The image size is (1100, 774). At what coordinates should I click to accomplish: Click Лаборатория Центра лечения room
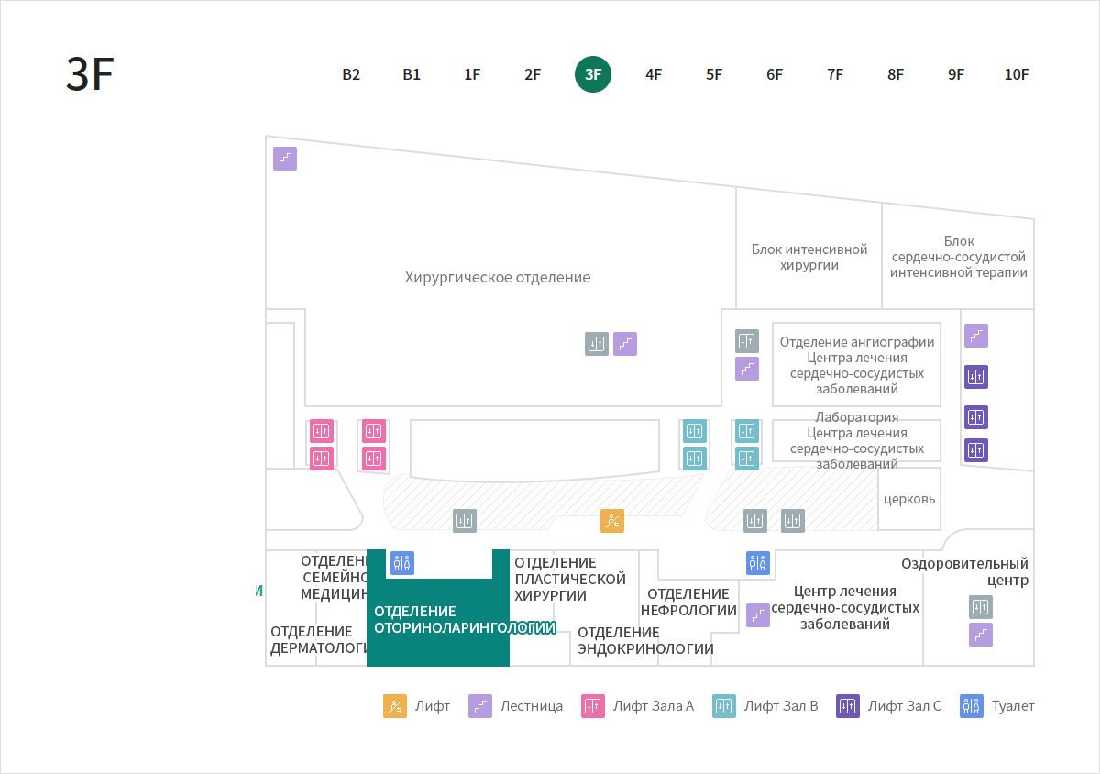click(857, 441)
